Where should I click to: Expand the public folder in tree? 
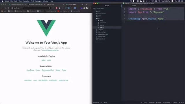pos(95,16)
